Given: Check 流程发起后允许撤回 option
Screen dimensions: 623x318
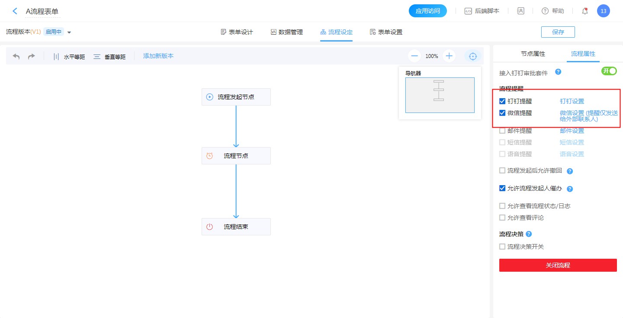Looking at the screenshot, I should tap(502, 170).
